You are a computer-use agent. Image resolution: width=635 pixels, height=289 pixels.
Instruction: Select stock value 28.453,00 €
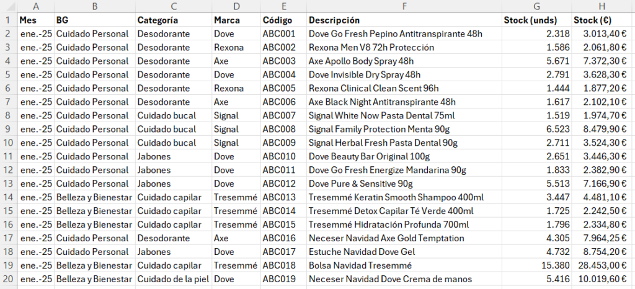click(602, 265)
